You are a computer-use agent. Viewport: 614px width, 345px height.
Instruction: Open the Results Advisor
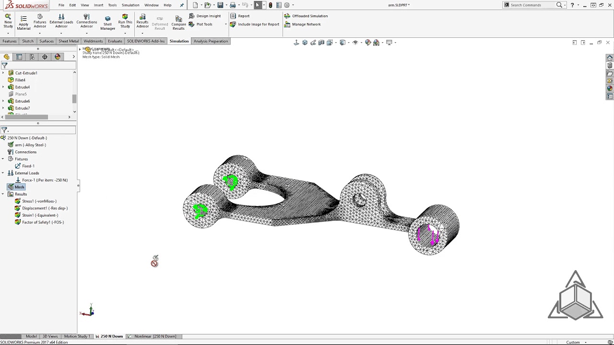click(142, 21)
